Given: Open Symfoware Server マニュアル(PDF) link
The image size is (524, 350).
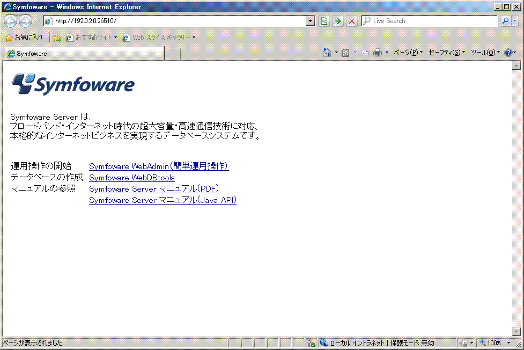Looking at the screenshot, I should click(x=154, y=189).
